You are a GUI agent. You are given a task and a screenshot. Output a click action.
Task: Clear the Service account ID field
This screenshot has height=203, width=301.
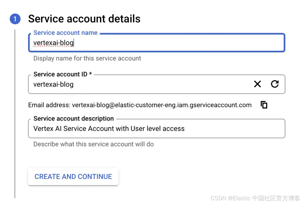[x=257, y=84]
